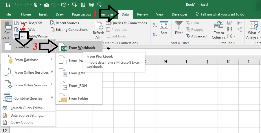
Task: Toggle the Filter funnel button
Action: (x=179, y=28)
